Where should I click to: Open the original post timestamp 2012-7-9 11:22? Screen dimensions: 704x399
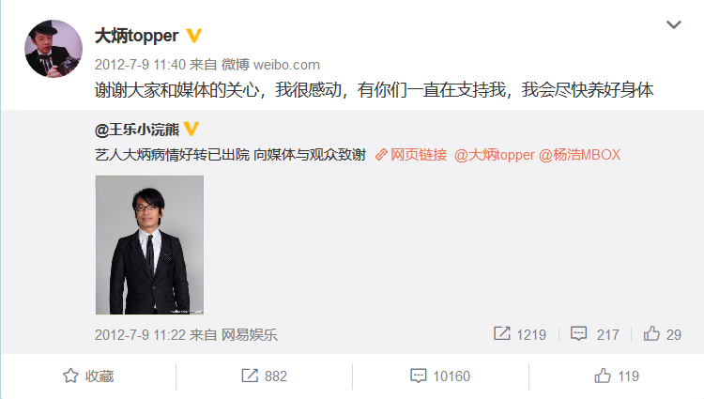[140, 335]
